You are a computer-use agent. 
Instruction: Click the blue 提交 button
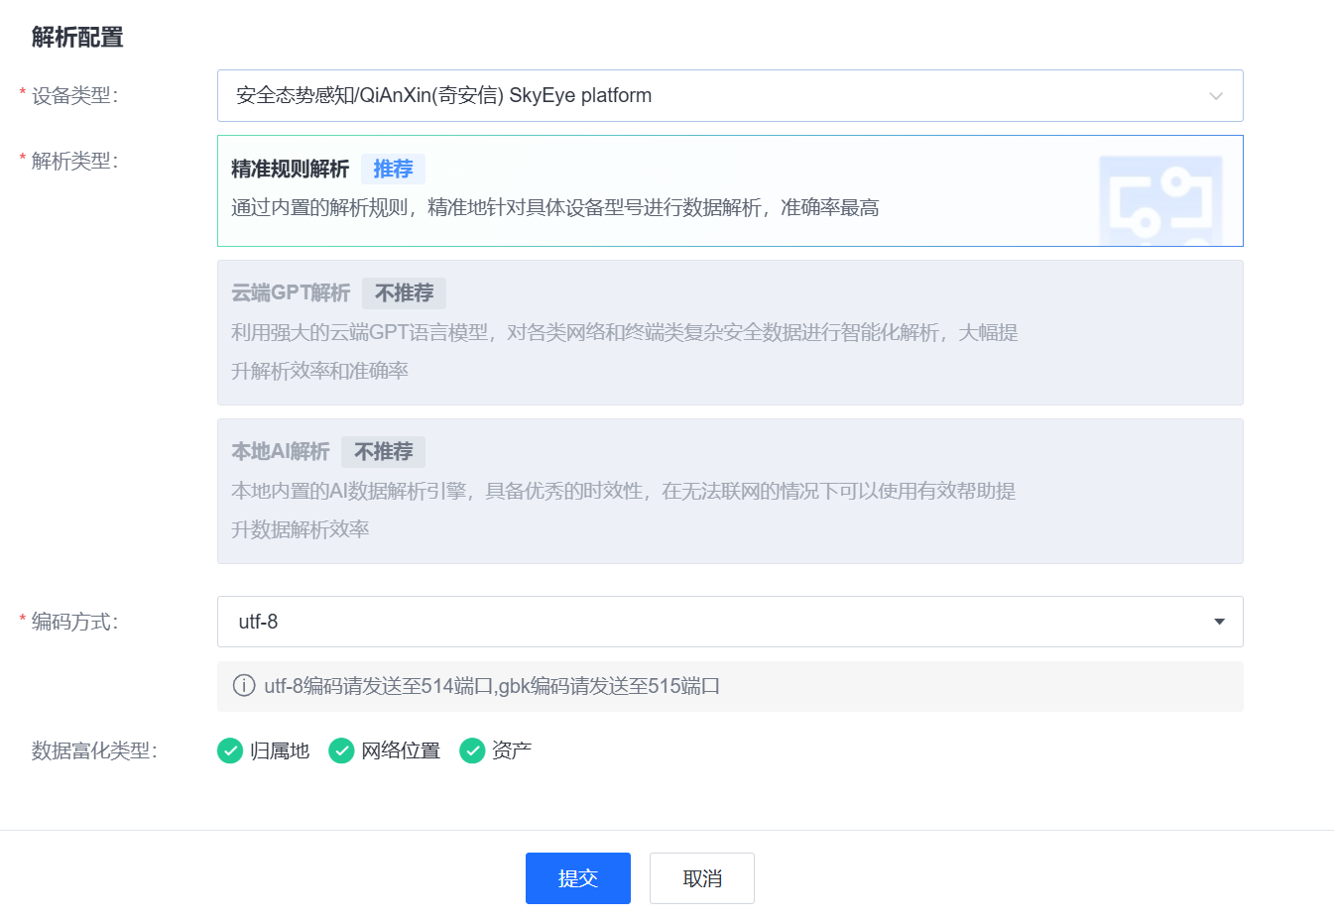pyautogui.click(x=577, y=878)
